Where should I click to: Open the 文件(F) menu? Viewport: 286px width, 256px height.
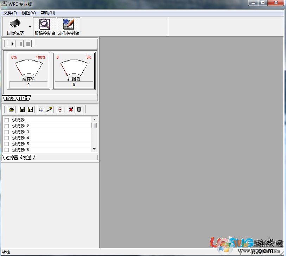coord(10,13)
